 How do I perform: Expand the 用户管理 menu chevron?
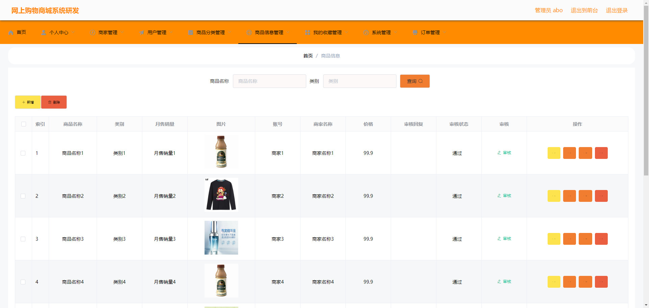(171, 32)
